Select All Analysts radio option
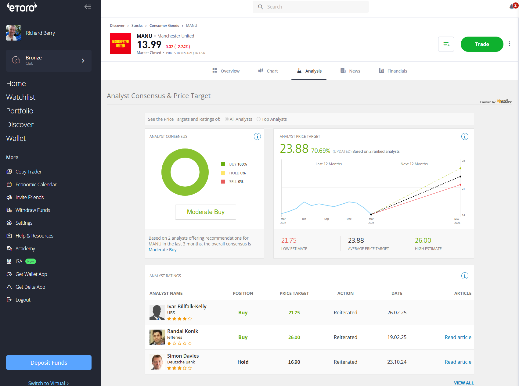519x386 pixels. (227, 119)
